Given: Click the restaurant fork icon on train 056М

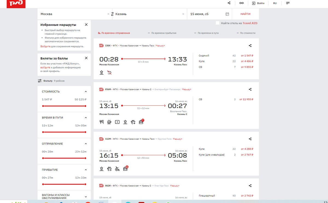Looking at the screenshot, I should (101, 122).
